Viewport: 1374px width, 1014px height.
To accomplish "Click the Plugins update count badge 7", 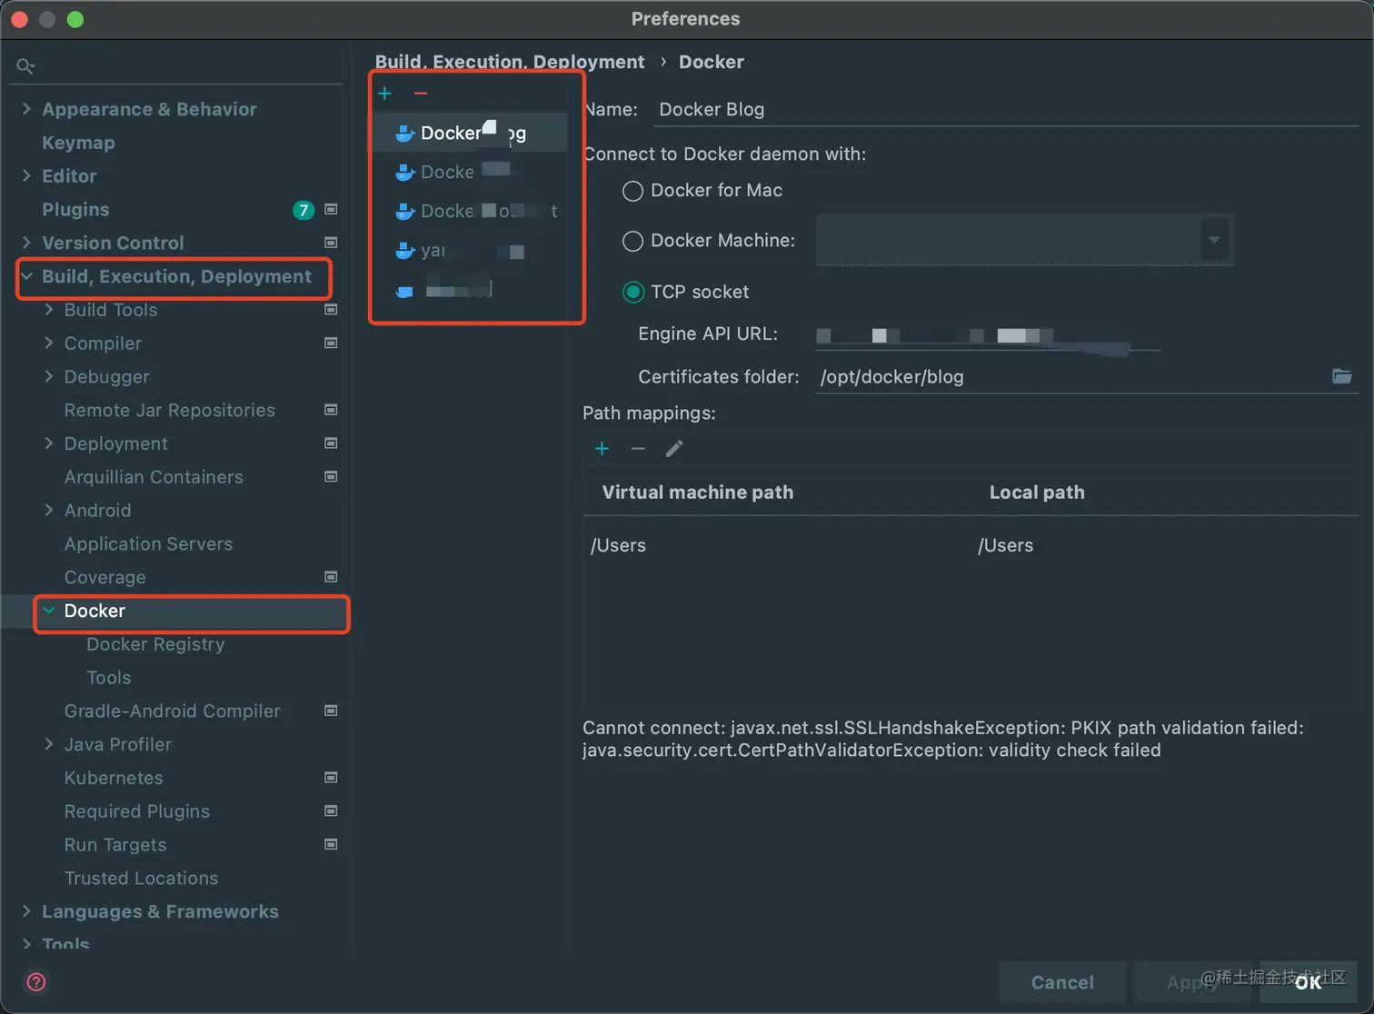I will tap(304, 211).
